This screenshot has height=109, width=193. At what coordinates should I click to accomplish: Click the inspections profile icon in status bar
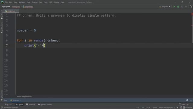tap(181, 108)
